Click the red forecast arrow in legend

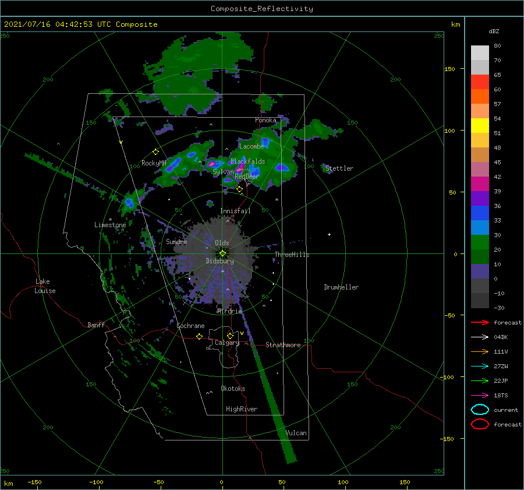[480, 322]
